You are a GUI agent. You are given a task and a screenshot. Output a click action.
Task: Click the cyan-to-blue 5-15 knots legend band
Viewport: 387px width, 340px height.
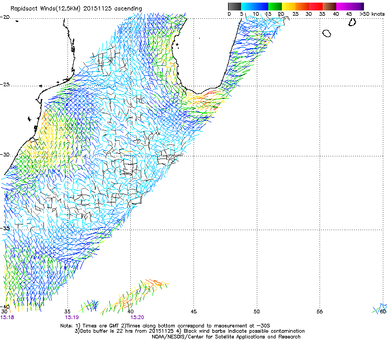[x=255, y=6]
